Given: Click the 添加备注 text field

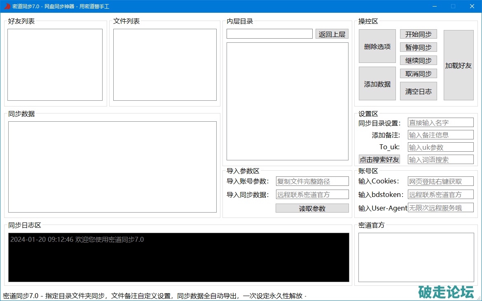Looking at the screenshot, I should click(440, 135).
